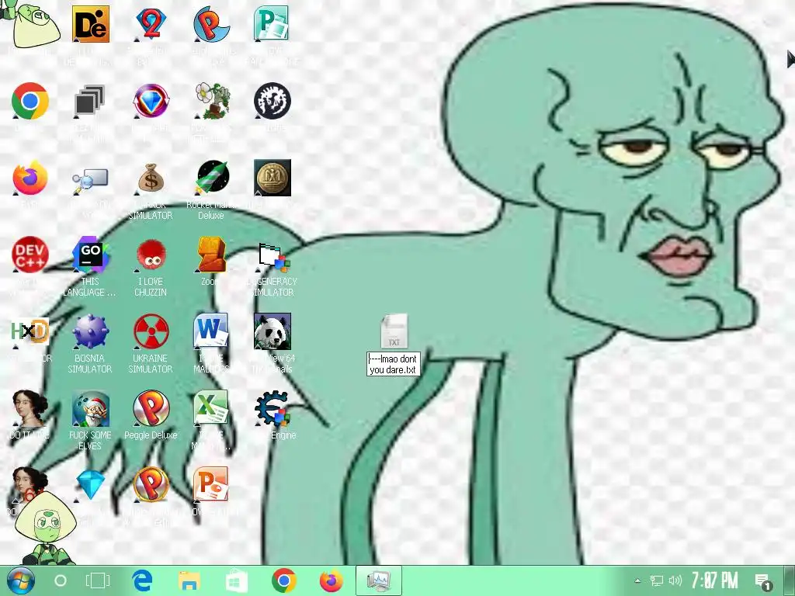Viewport: 795px width, 596px height.
Task: Open the Publisher desktop shortcut
Action: (271, 24)
